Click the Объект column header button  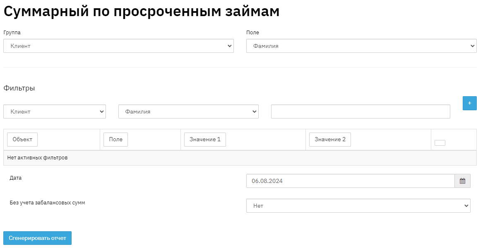click(22, 140)
